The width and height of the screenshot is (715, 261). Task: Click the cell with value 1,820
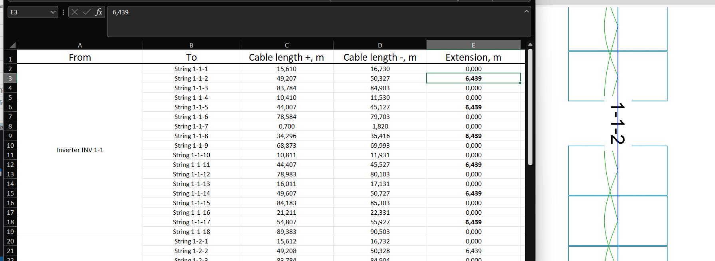pyautogui.click(x=380, y=126)
